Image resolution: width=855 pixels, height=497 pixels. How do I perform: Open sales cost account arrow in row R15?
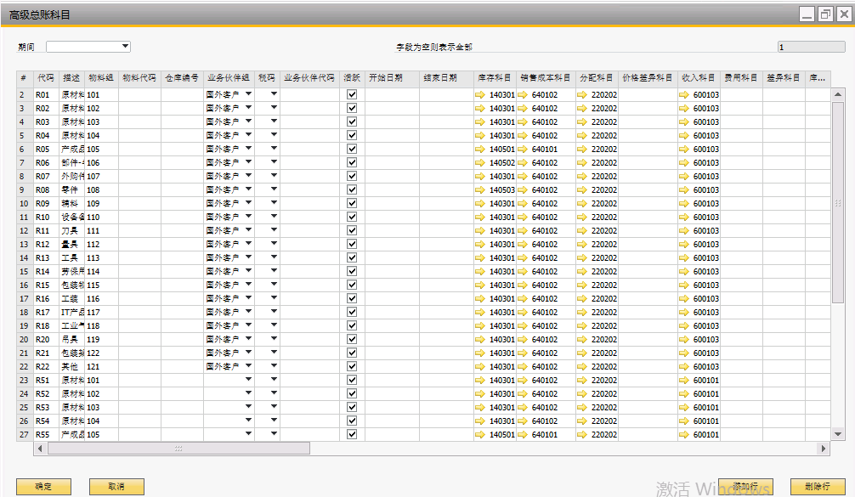(x=523, y=285)
